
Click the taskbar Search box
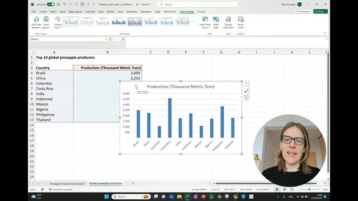coord(131,197)
